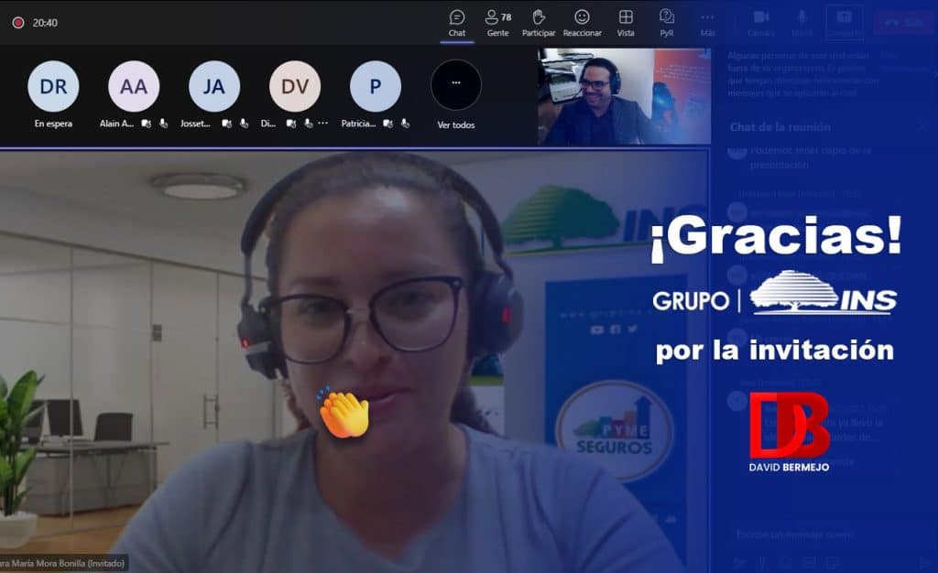This screenshot has height=573, width=938.
Task: Show the Gente participant list
Action: (x=497, y=22)
